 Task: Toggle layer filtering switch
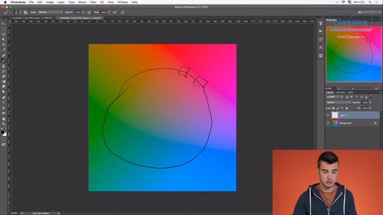[x=371, y=97]
